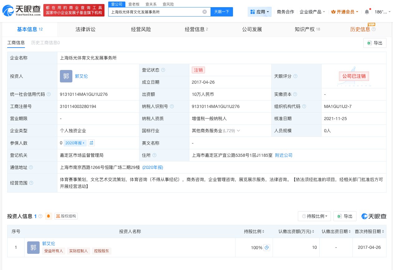Screen dimensions: 393x270
Task: Click help icon beside 天眼评分
Action: (x=296, y=76)
